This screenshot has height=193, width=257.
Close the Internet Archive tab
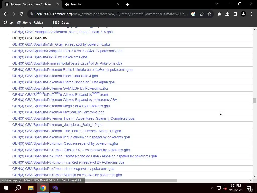tap(58, 4)
